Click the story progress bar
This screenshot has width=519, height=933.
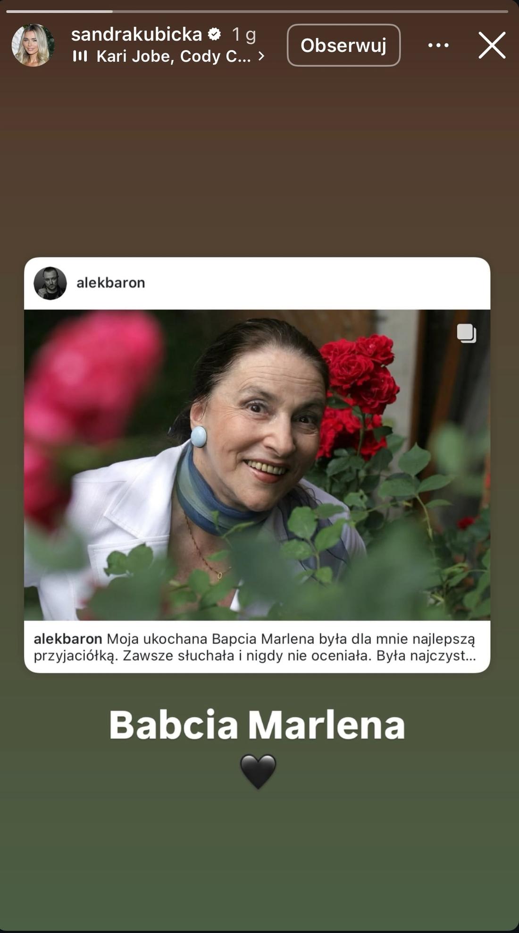tap(257, 11)
